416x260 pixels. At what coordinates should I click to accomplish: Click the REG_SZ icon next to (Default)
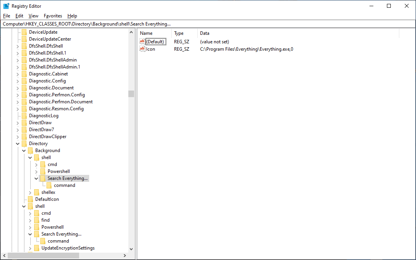[x=142, y=41]
